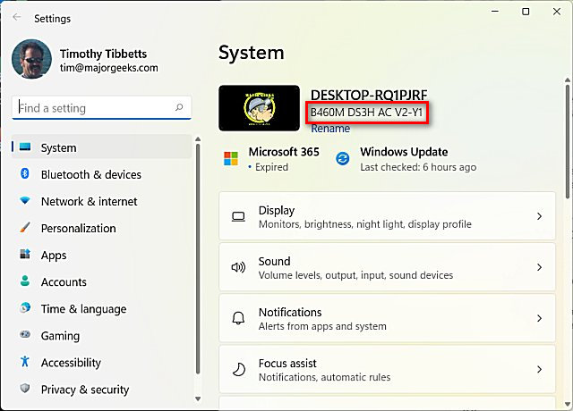Click the user profile picture
Viewport: 573px width, 411px height.
(32, 59)
